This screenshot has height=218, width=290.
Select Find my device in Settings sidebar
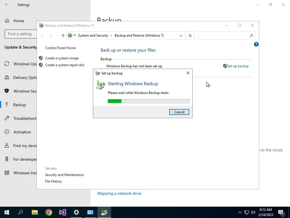coord(18,146)
